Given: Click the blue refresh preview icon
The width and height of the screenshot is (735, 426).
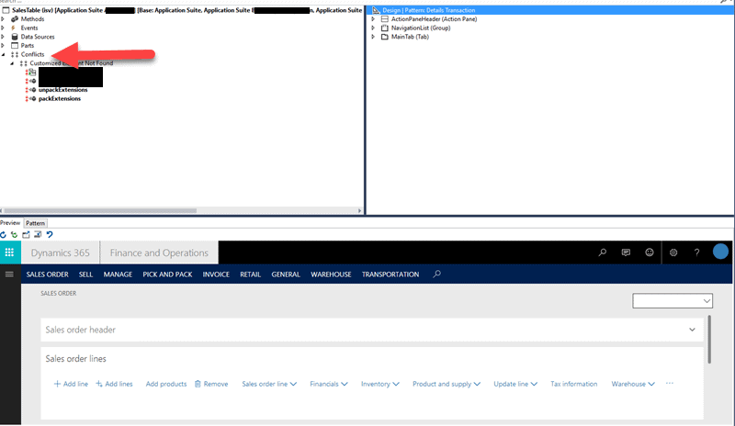Looking at the screenshot, I should pyautogui.click(x=4, y=235).
